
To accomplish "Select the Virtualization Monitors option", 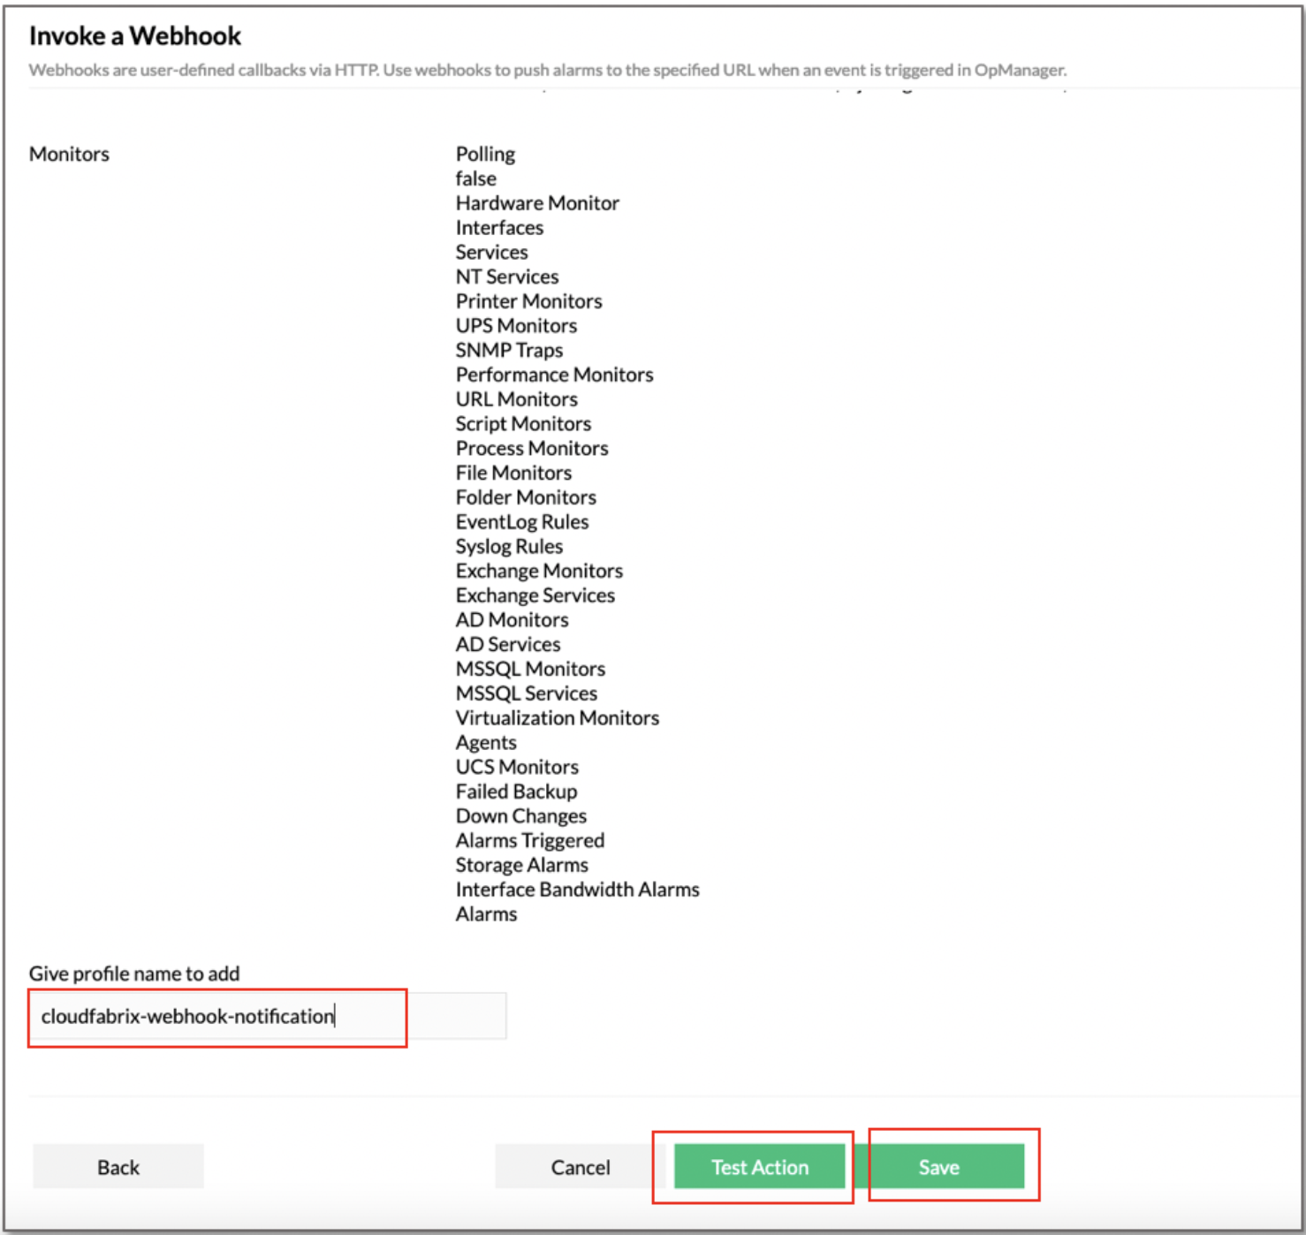I will click(x=557, y=717).
